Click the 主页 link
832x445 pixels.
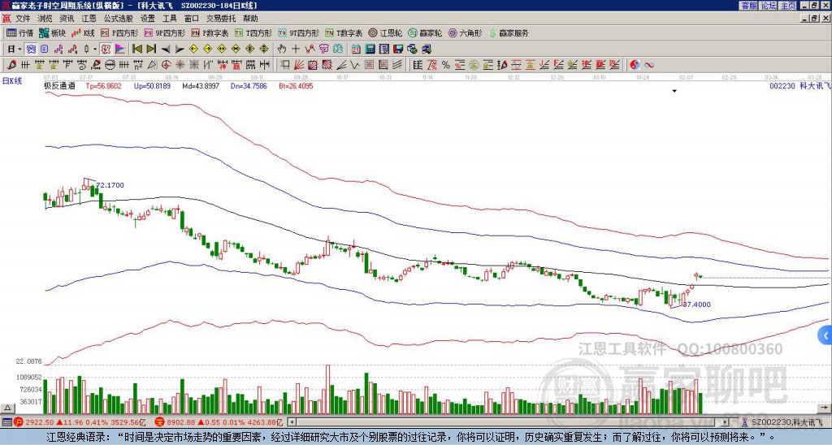pyautogui.click(x=787, y=6)
